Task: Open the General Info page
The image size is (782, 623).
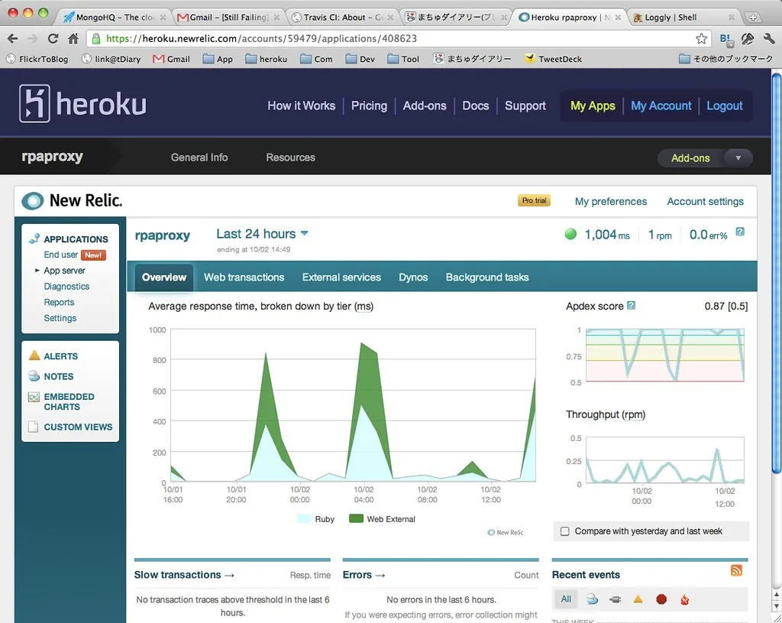Action: click(199, 157)
